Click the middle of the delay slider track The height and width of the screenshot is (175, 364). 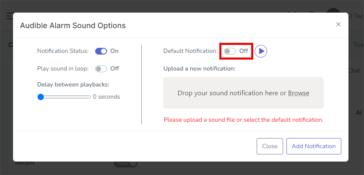pos(64,97)
